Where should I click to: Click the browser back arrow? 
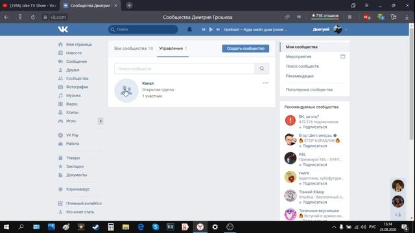click(6, 17)
